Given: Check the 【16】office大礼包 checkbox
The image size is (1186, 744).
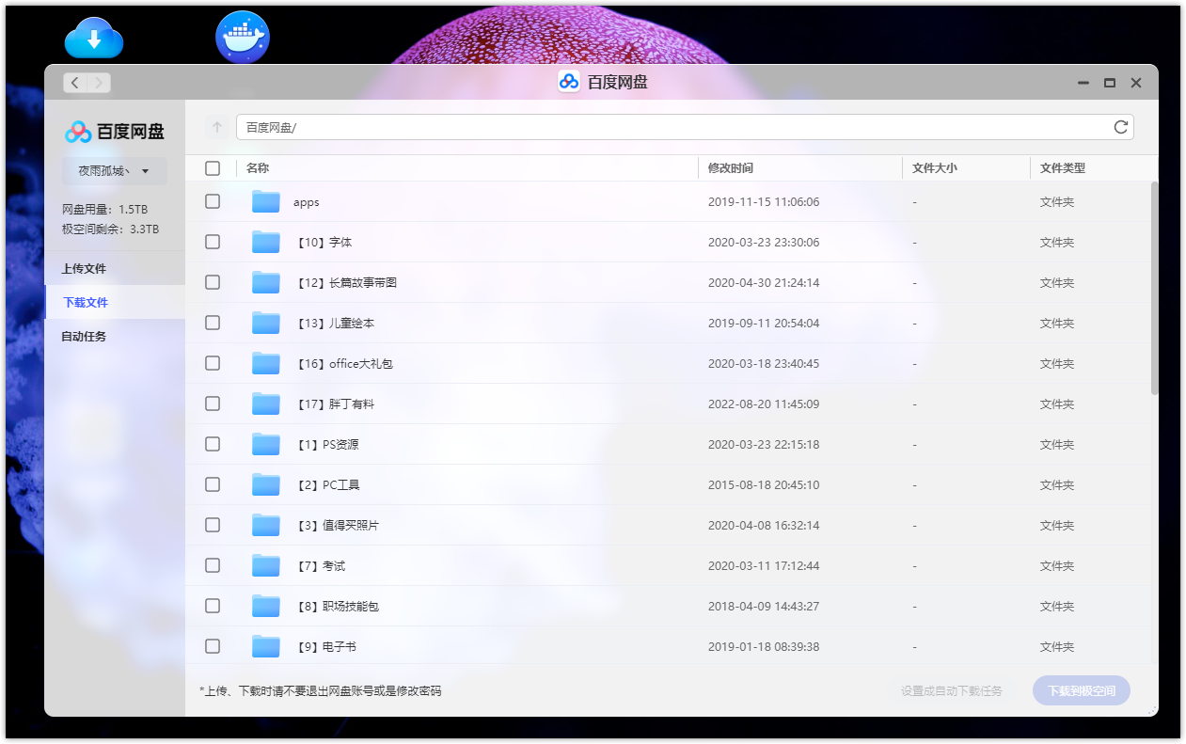Looking at the screenshot, I should click(213, 363).
